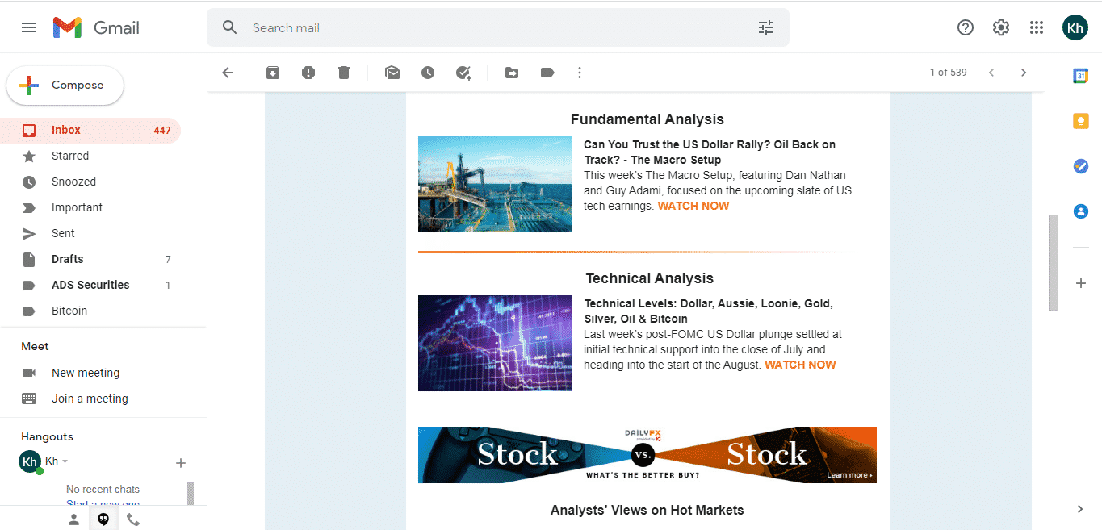Open the Starred folder
The image size is (1102, 530).
(90, 156)
